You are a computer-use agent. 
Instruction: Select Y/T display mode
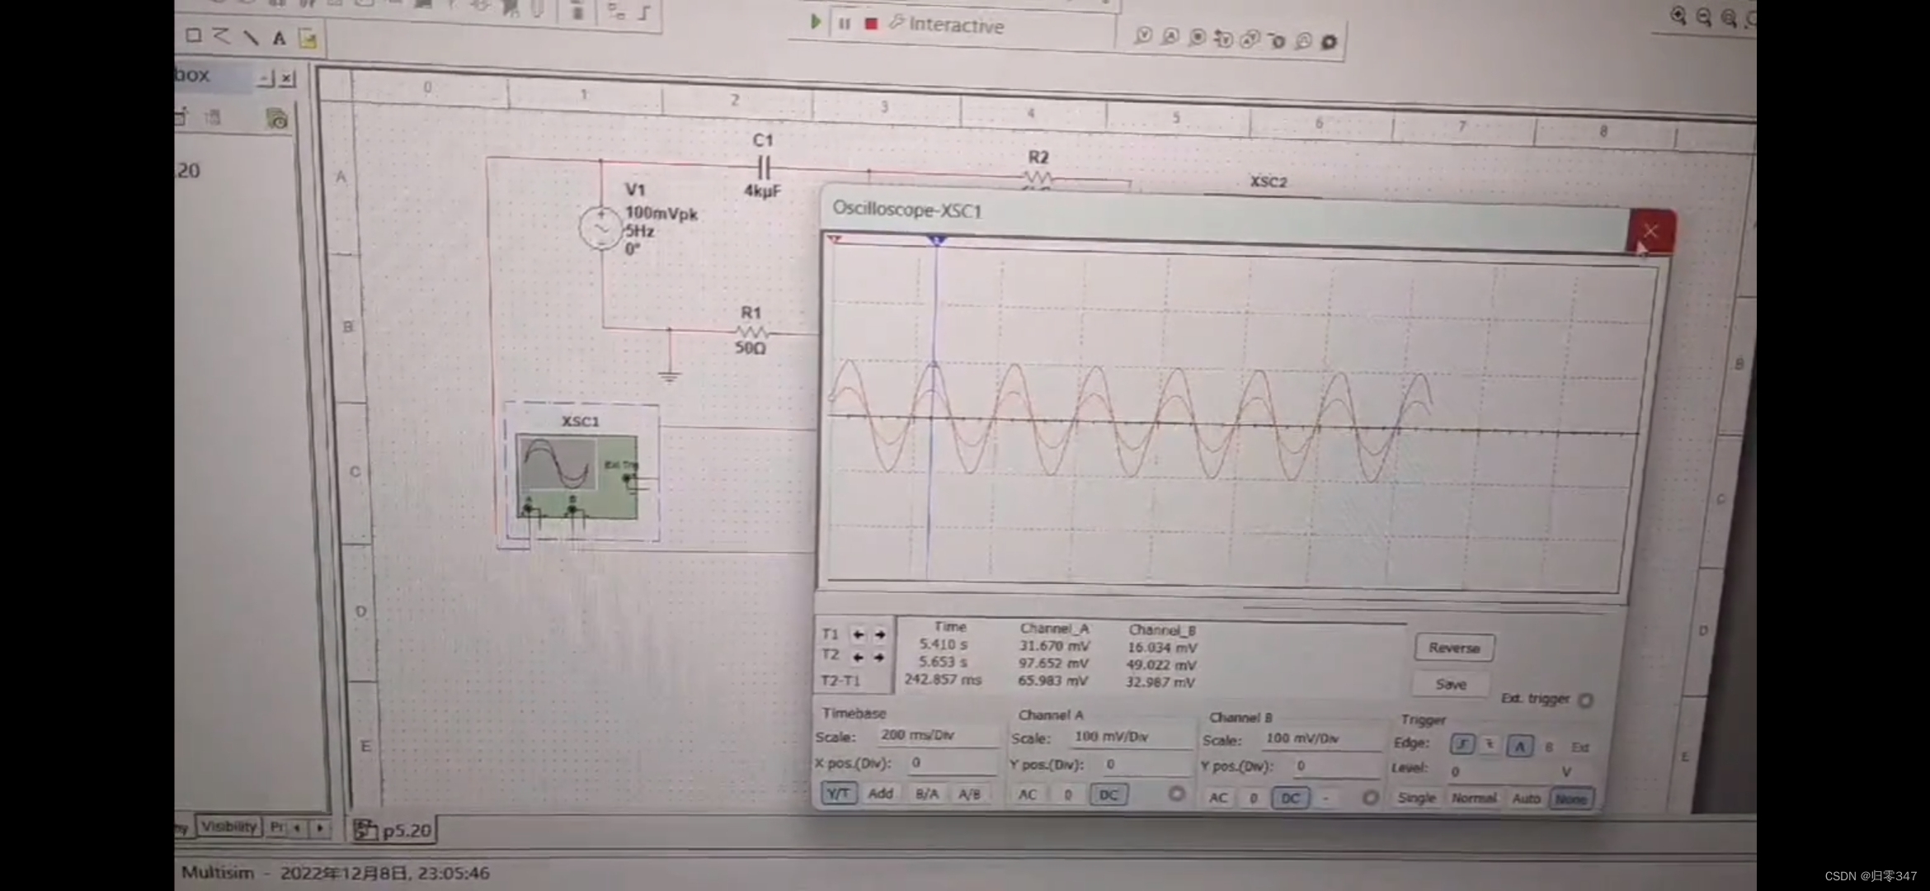(839, 793)
